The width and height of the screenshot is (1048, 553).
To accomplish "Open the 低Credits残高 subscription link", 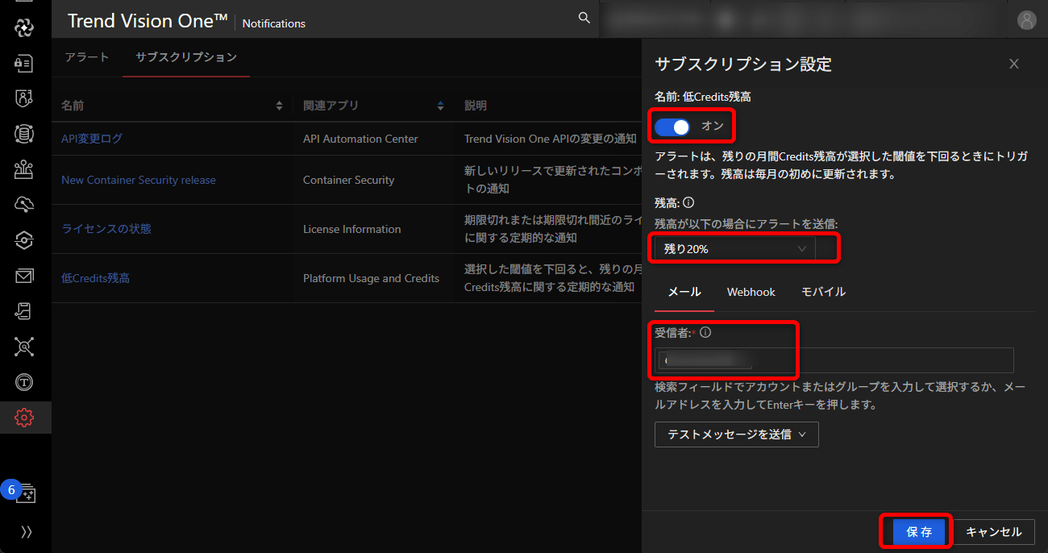I will pyautogui.click(x=95, y=278).
